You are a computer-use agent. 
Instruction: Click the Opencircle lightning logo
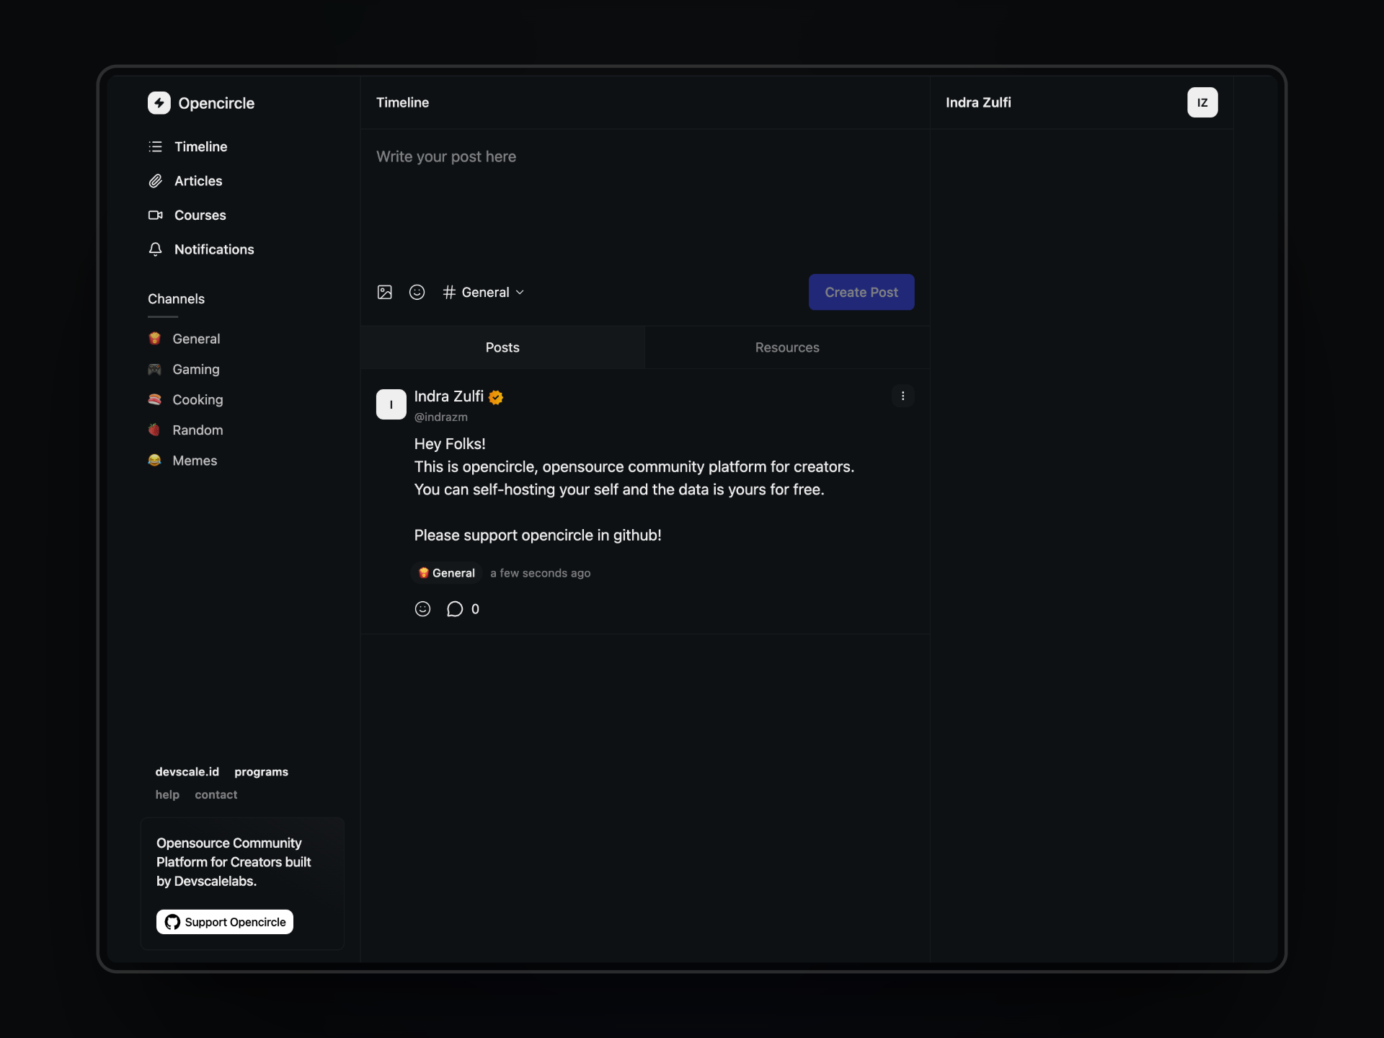coord(159,102)
